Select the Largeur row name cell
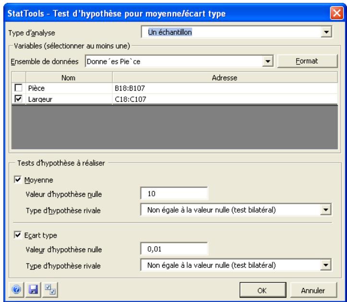 pos(69,99)
